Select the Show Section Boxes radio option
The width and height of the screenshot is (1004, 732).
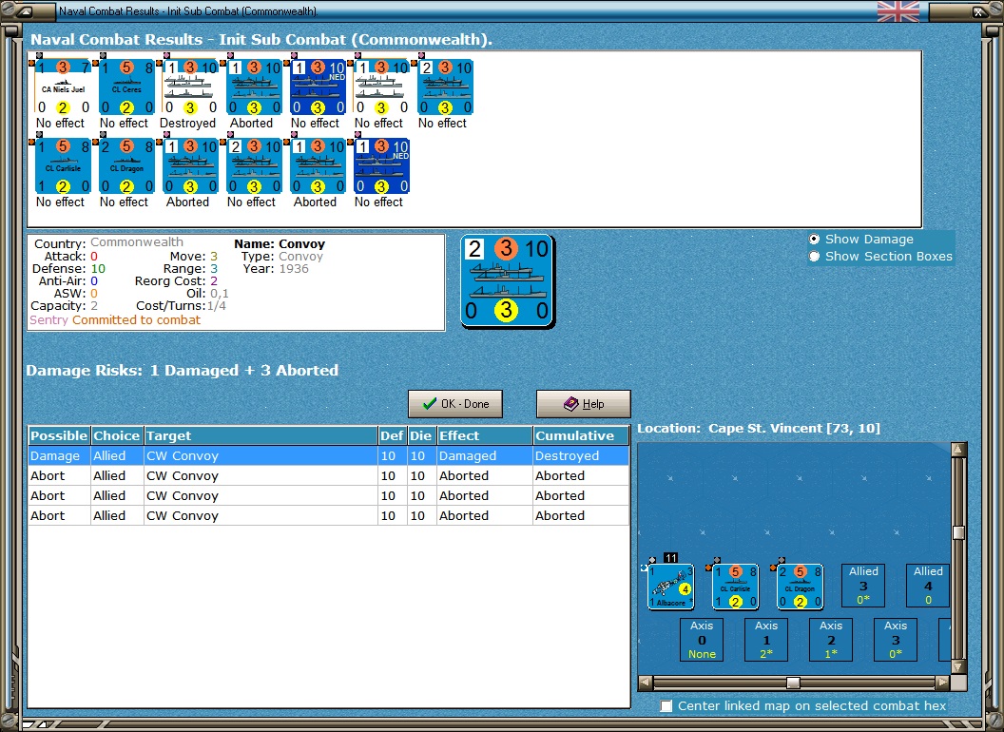814,256
